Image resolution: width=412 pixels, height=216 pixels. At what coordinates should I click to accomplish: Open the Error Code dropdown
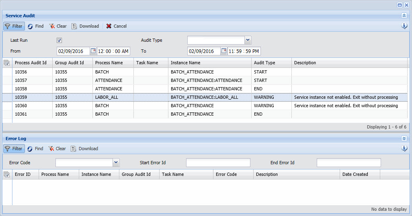click(x=116, y=163)
